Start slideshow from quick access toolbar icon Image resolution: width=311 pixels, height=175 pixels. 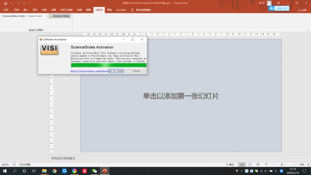tap(24, 3)
